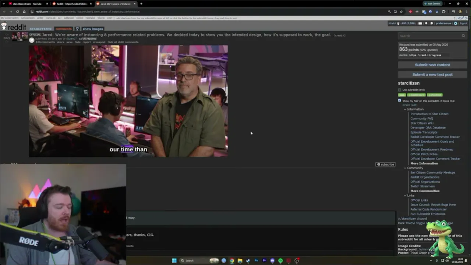Click the Reddit alien logo
This screenshot has height=265, width=471.
coord(4,26)
